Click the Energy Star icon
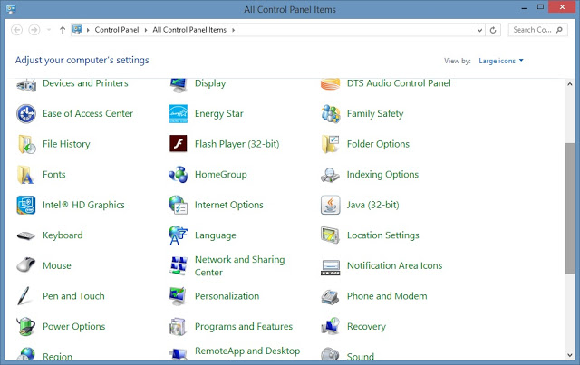This screenshot has height=365, width=580. (x=179, y=114)
